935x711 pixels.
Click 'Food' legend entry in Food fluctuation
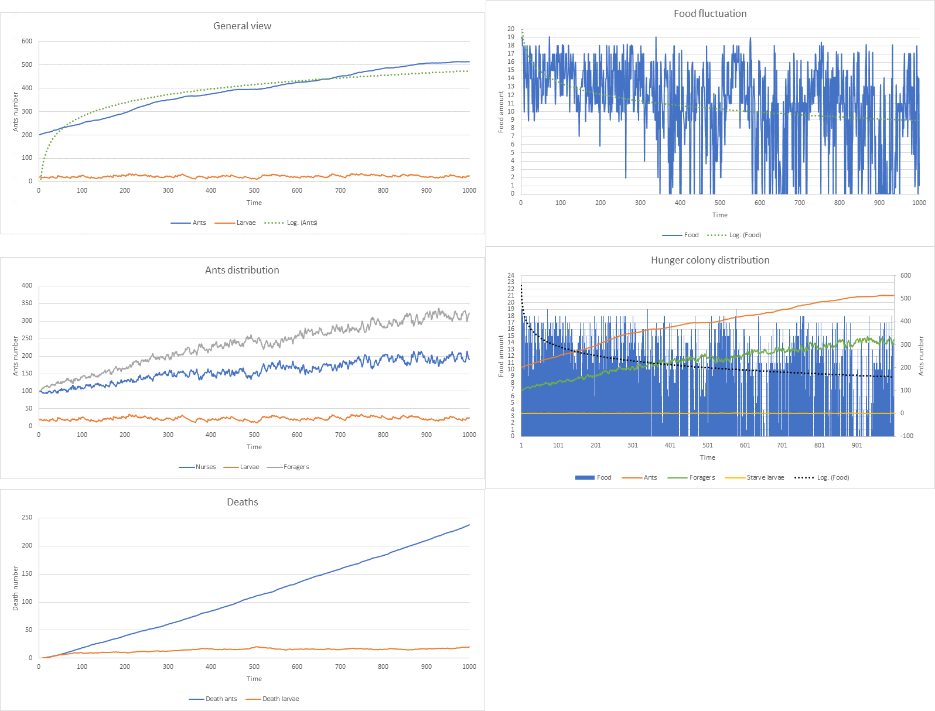tap(681, 235)
